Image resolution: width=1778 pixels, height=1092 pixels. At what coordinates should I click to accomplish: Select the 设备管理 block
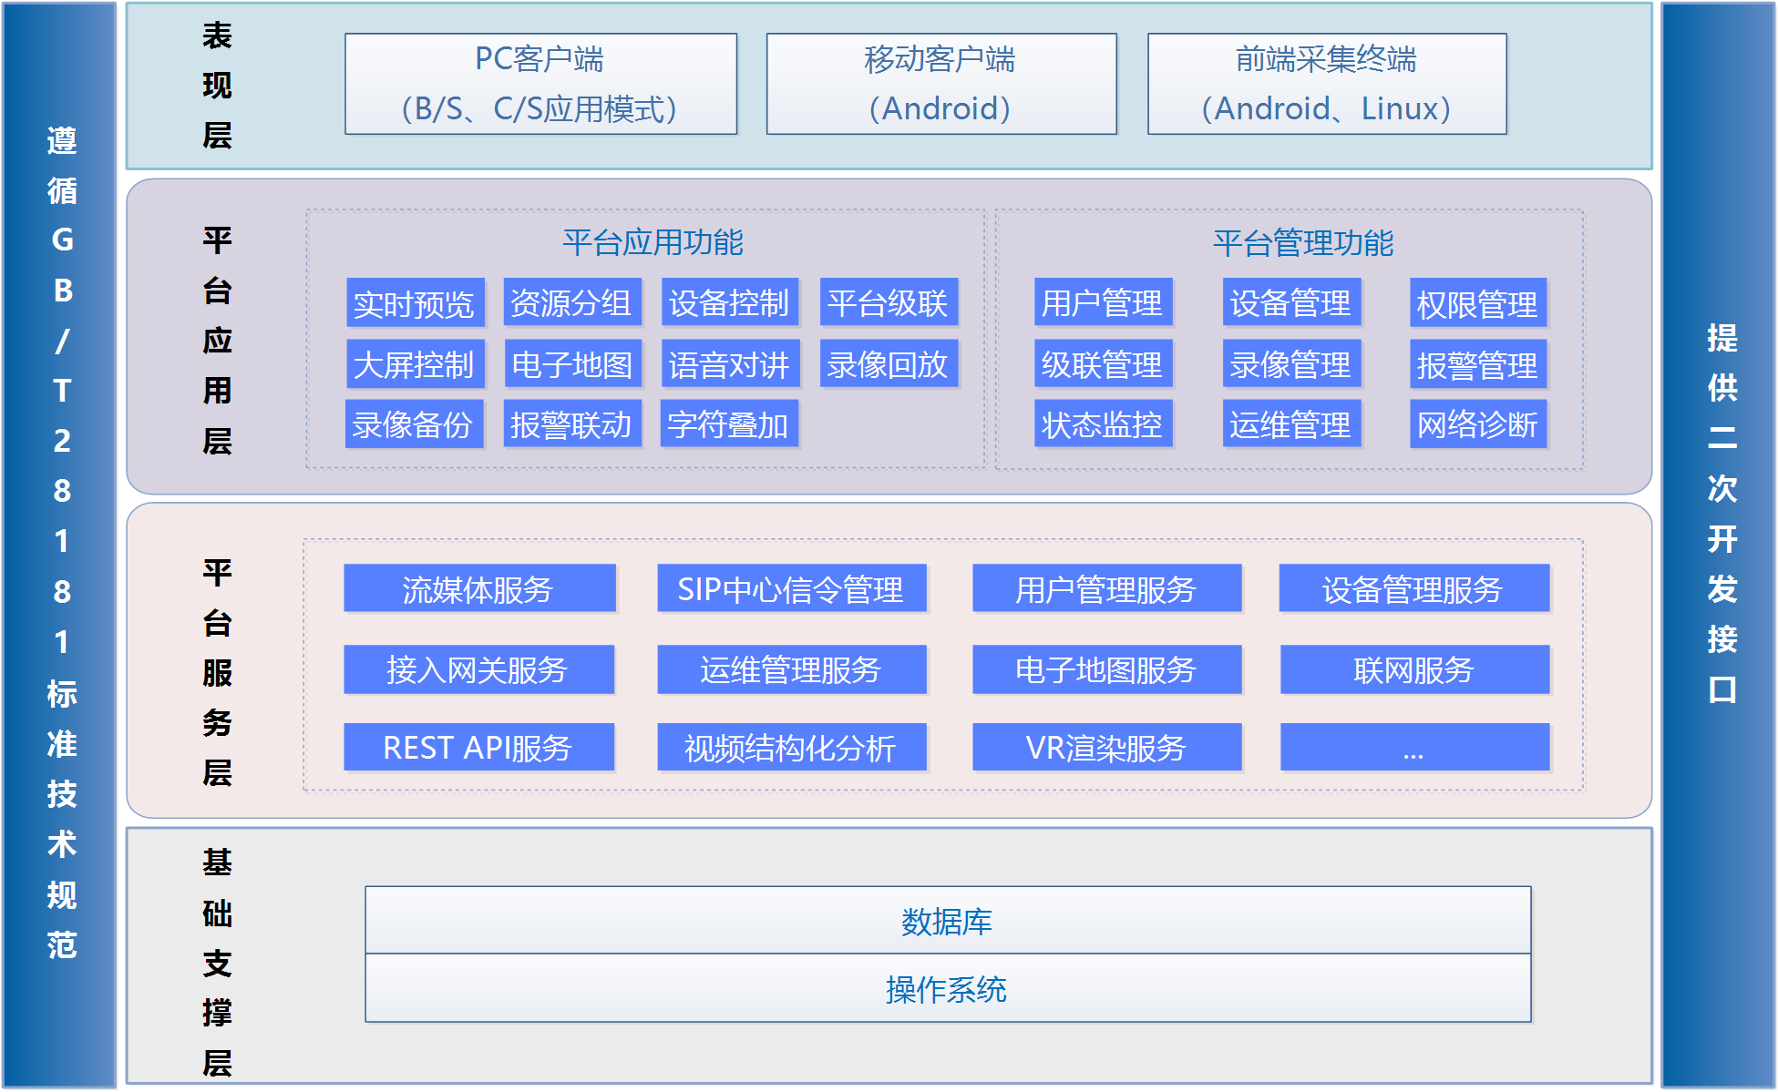click(1291, 302)
